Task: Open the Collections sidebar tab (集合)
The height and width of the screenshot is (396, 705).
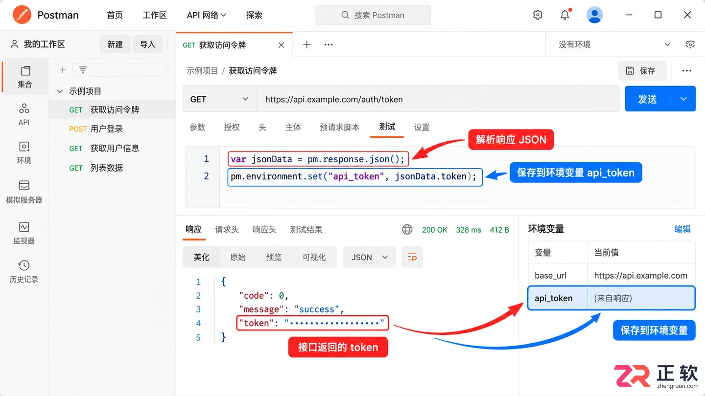Action: coord(24,76)
